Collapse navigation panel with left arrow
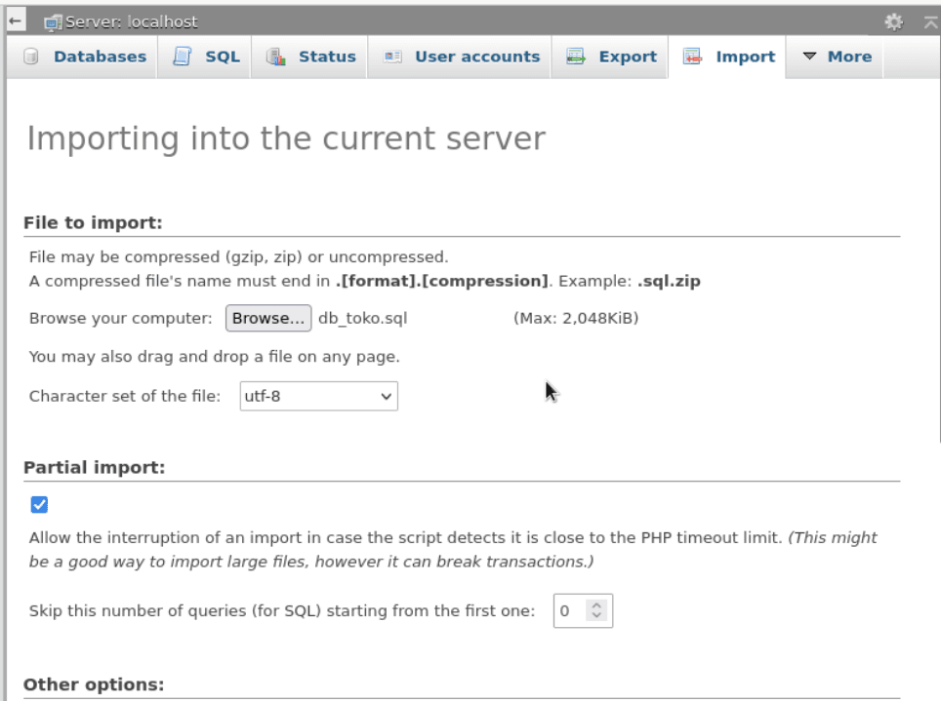 (x=15, y=21)
